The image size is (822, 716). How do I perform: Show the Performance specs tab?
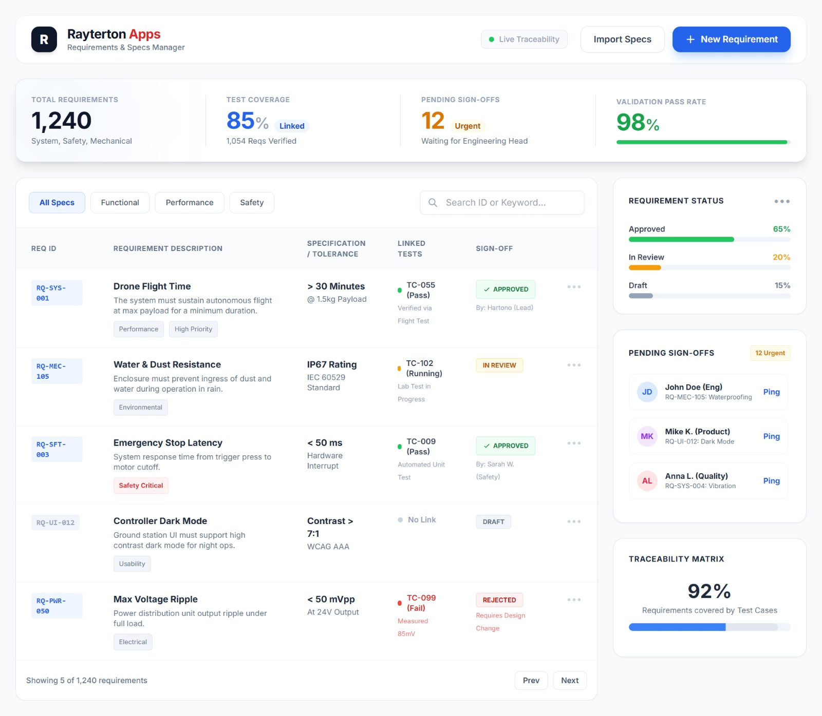pos(189,203)
